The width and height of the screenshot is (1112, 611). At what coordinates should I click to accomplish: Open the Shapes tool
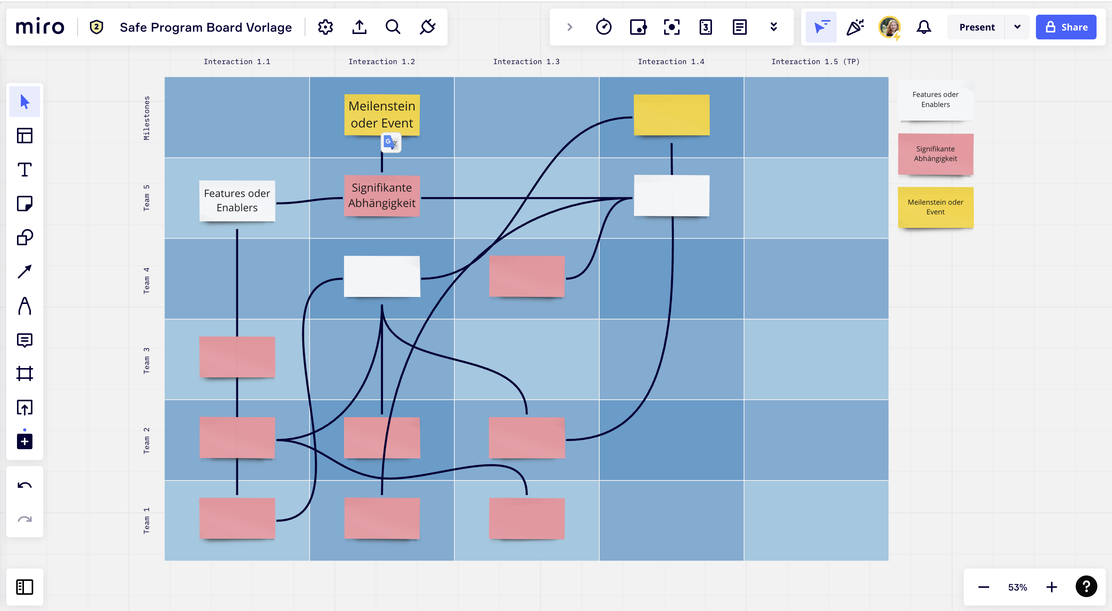coord(25,238)
